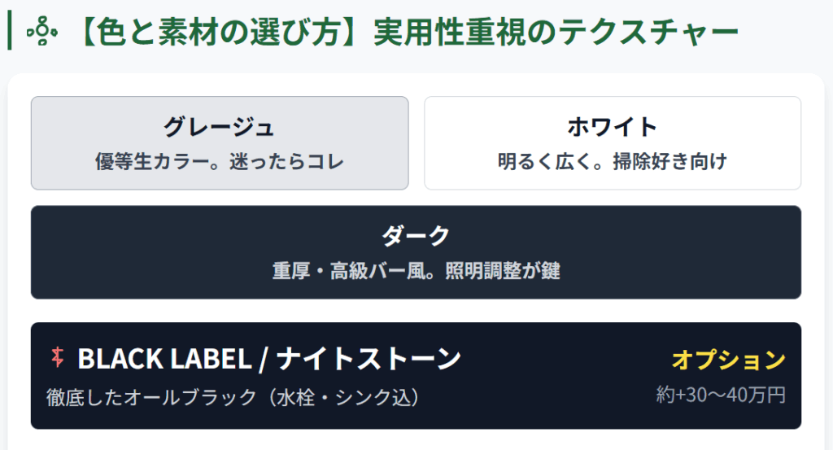Viewport: 833px width, 450px height.
Task: Click the 実用性重視のテクスチャー heading text
Action: (556, 33)
